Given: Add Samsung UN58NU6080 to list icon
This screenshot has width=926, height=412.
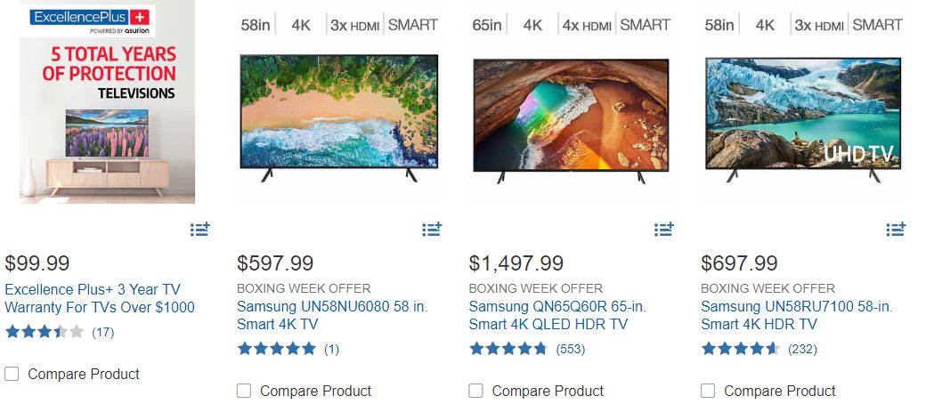Looking at the screenshot, I should coord(432,230).
